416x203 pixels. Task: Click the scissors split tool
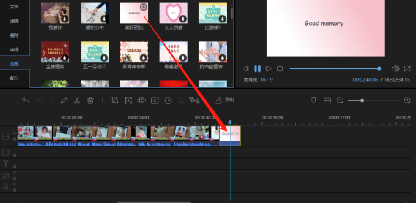point(77,100)
